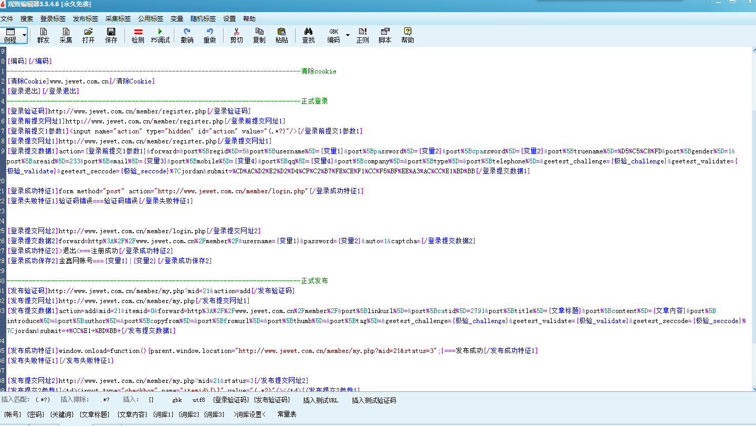The width and height of the screenshot is (756, 426).
Task: Redo using the 重做 icon
Action: click(210, 35)
